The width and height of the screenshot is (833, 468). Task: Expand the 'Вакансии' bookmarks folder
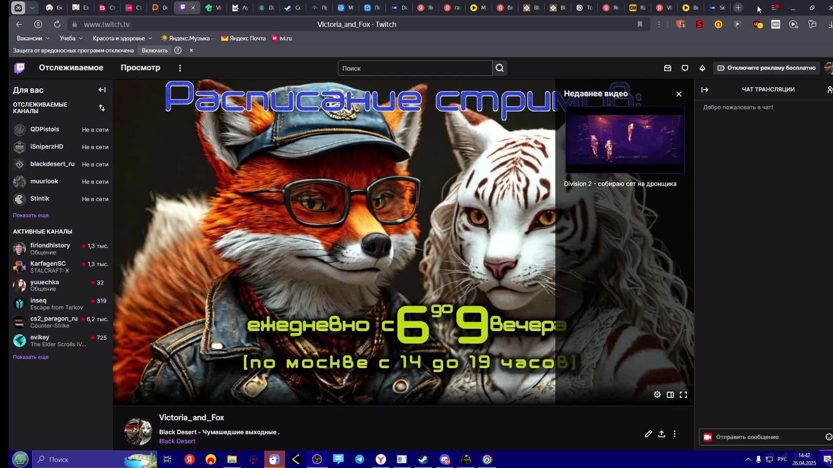click(x=33, y=38)
